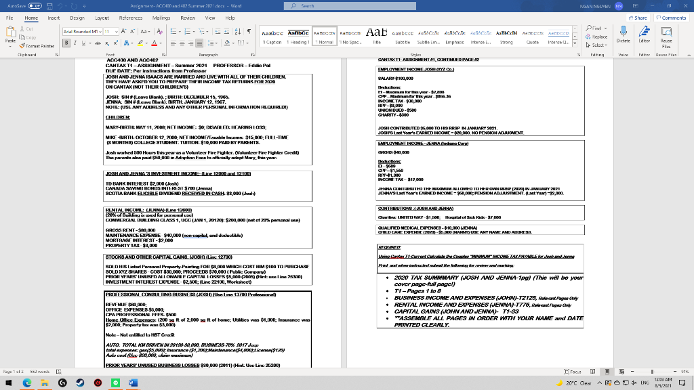This screenshot has width=694, height=390.
Task: Center the paragraph text
Action: coord(182,43)
